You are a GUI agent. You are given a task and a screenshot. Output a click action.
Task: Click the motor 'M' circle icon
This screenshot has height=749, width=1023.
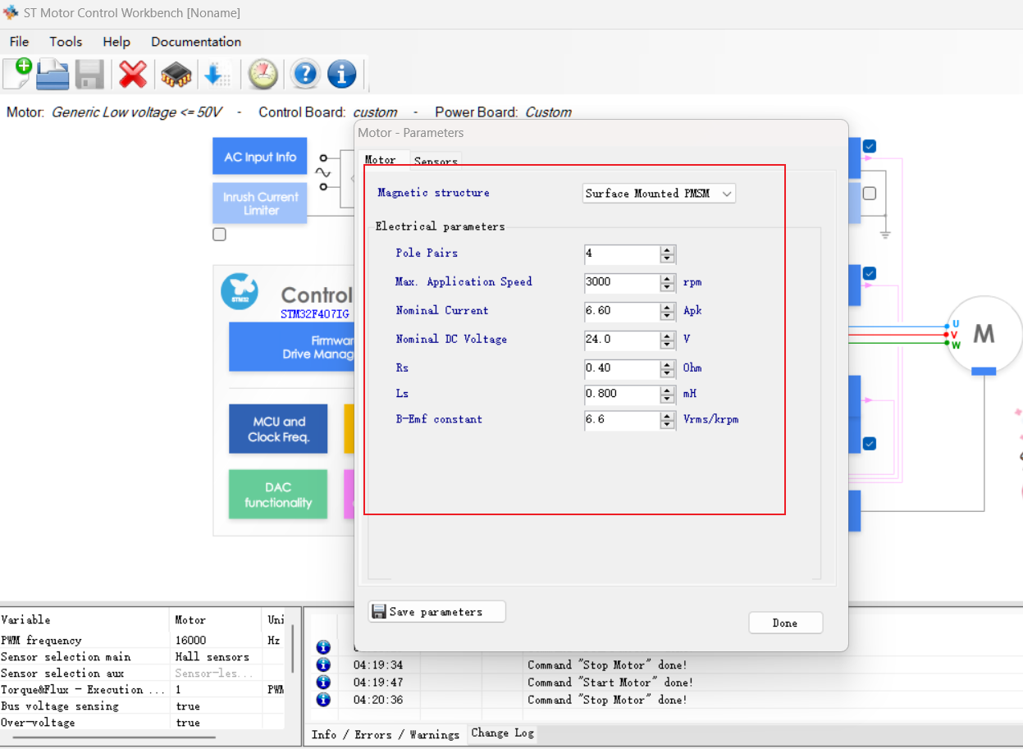click(984, 333)
